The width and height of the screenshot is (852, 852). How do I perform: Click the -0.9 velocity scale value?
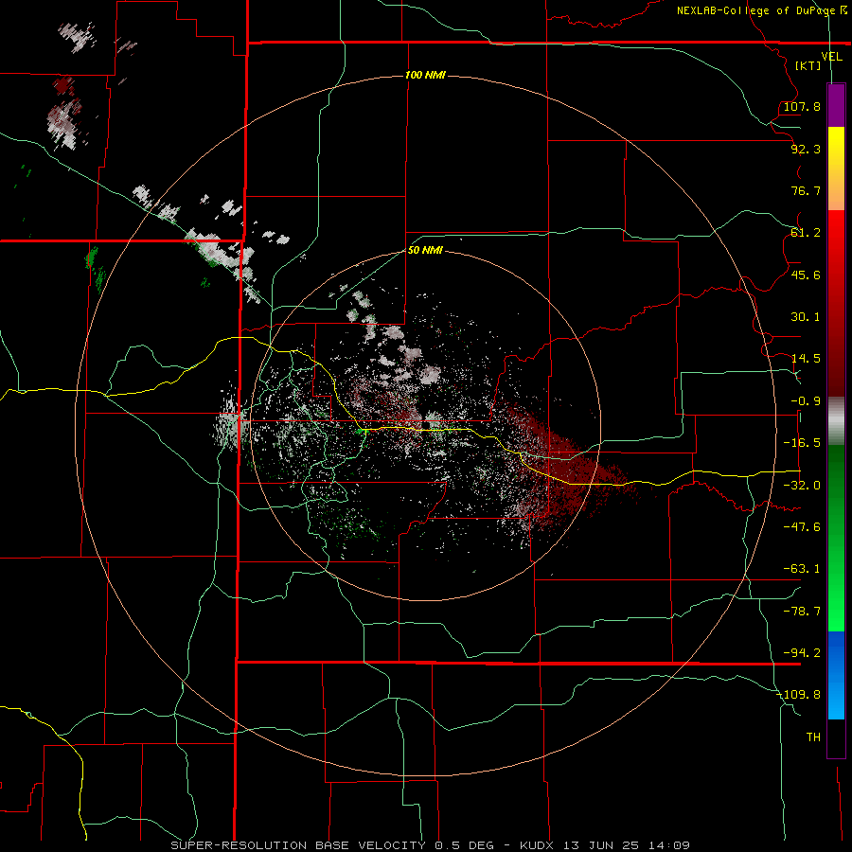pos(806,401)
